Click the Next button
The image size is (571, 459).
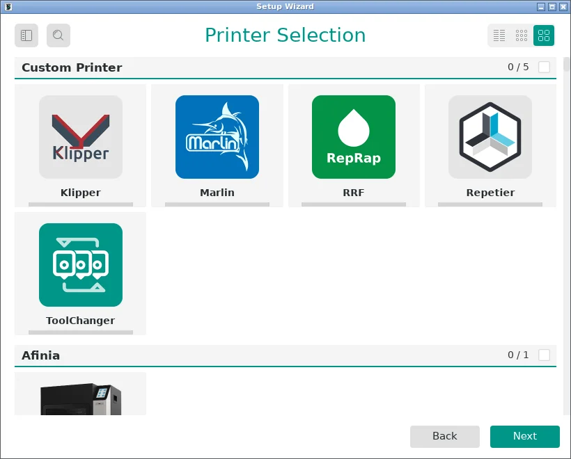click(x=525, y=436)
